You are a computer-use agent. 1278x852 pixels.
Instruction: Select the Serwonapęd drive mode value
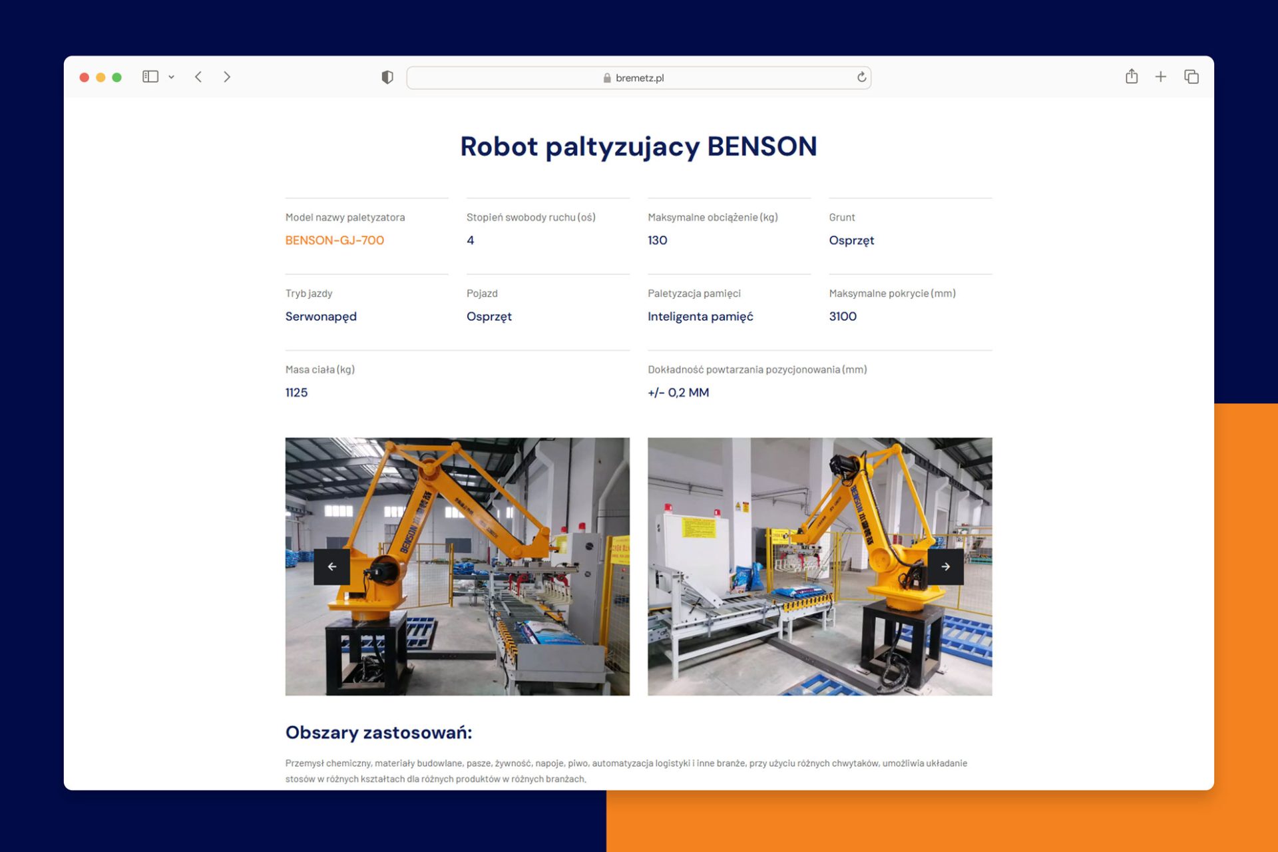321,317
